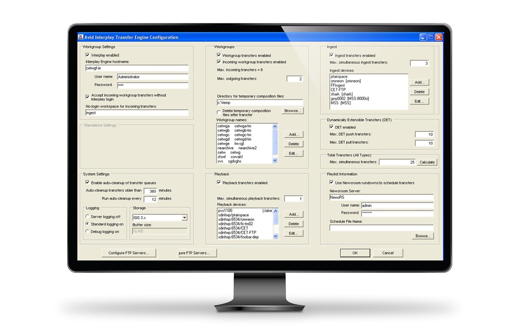
Task: Click the OK button
Action: coord(355,253)
